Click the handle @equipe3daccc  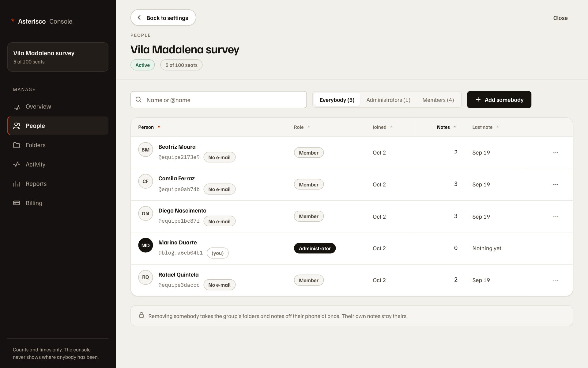tap(179, 285)
